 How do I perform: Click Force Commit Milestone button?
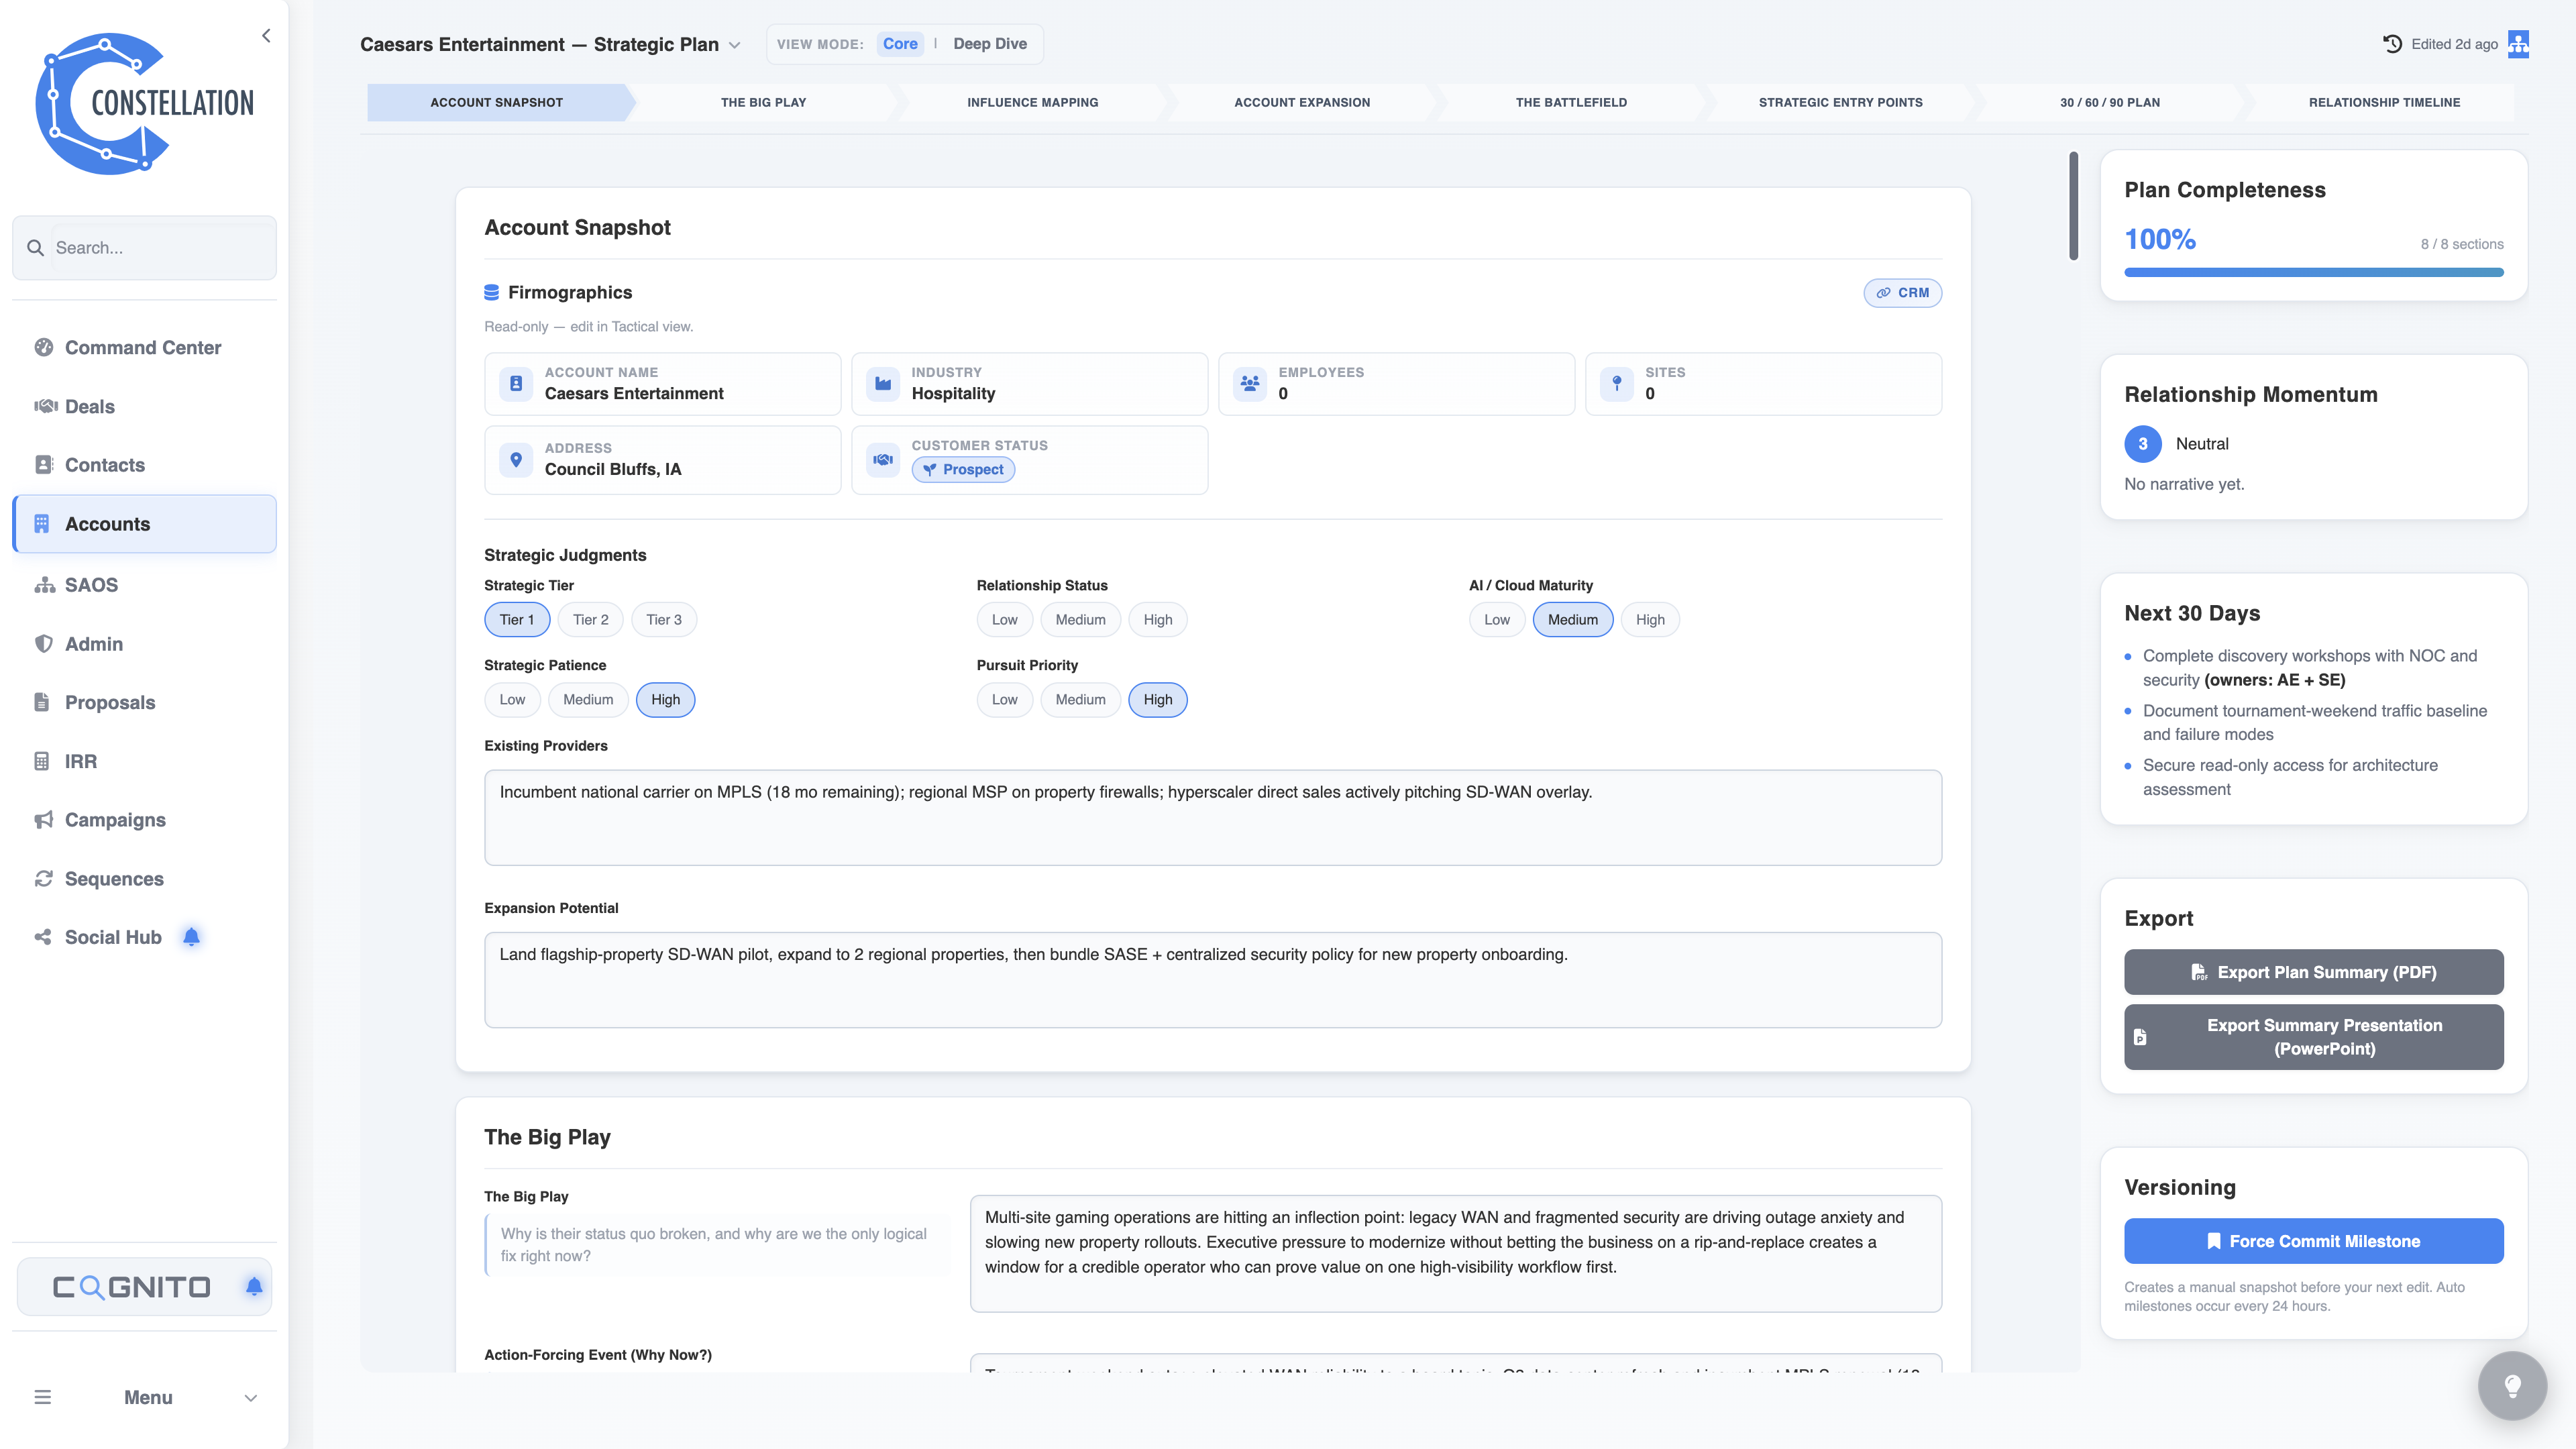point(2313,1241)
